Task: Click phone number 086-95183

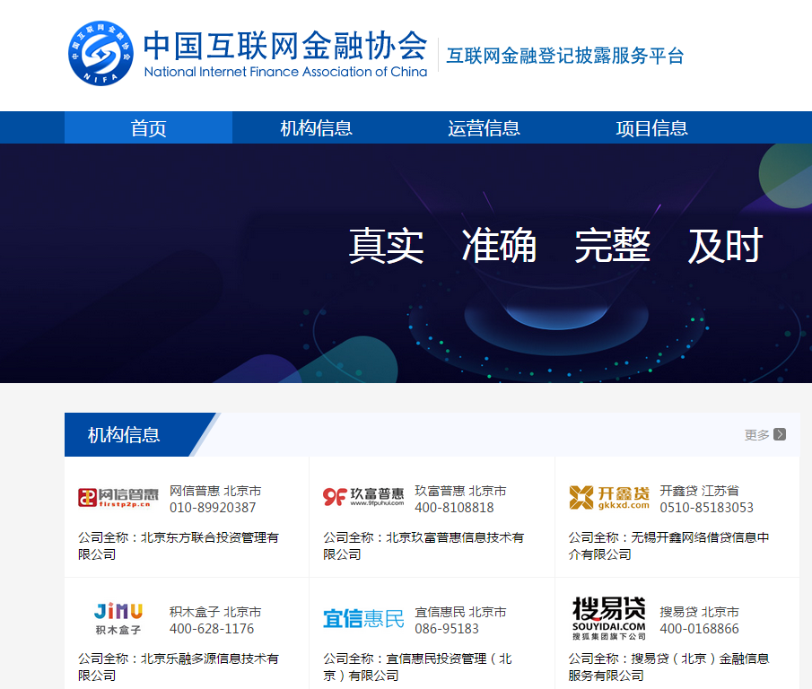Action: 447,628
